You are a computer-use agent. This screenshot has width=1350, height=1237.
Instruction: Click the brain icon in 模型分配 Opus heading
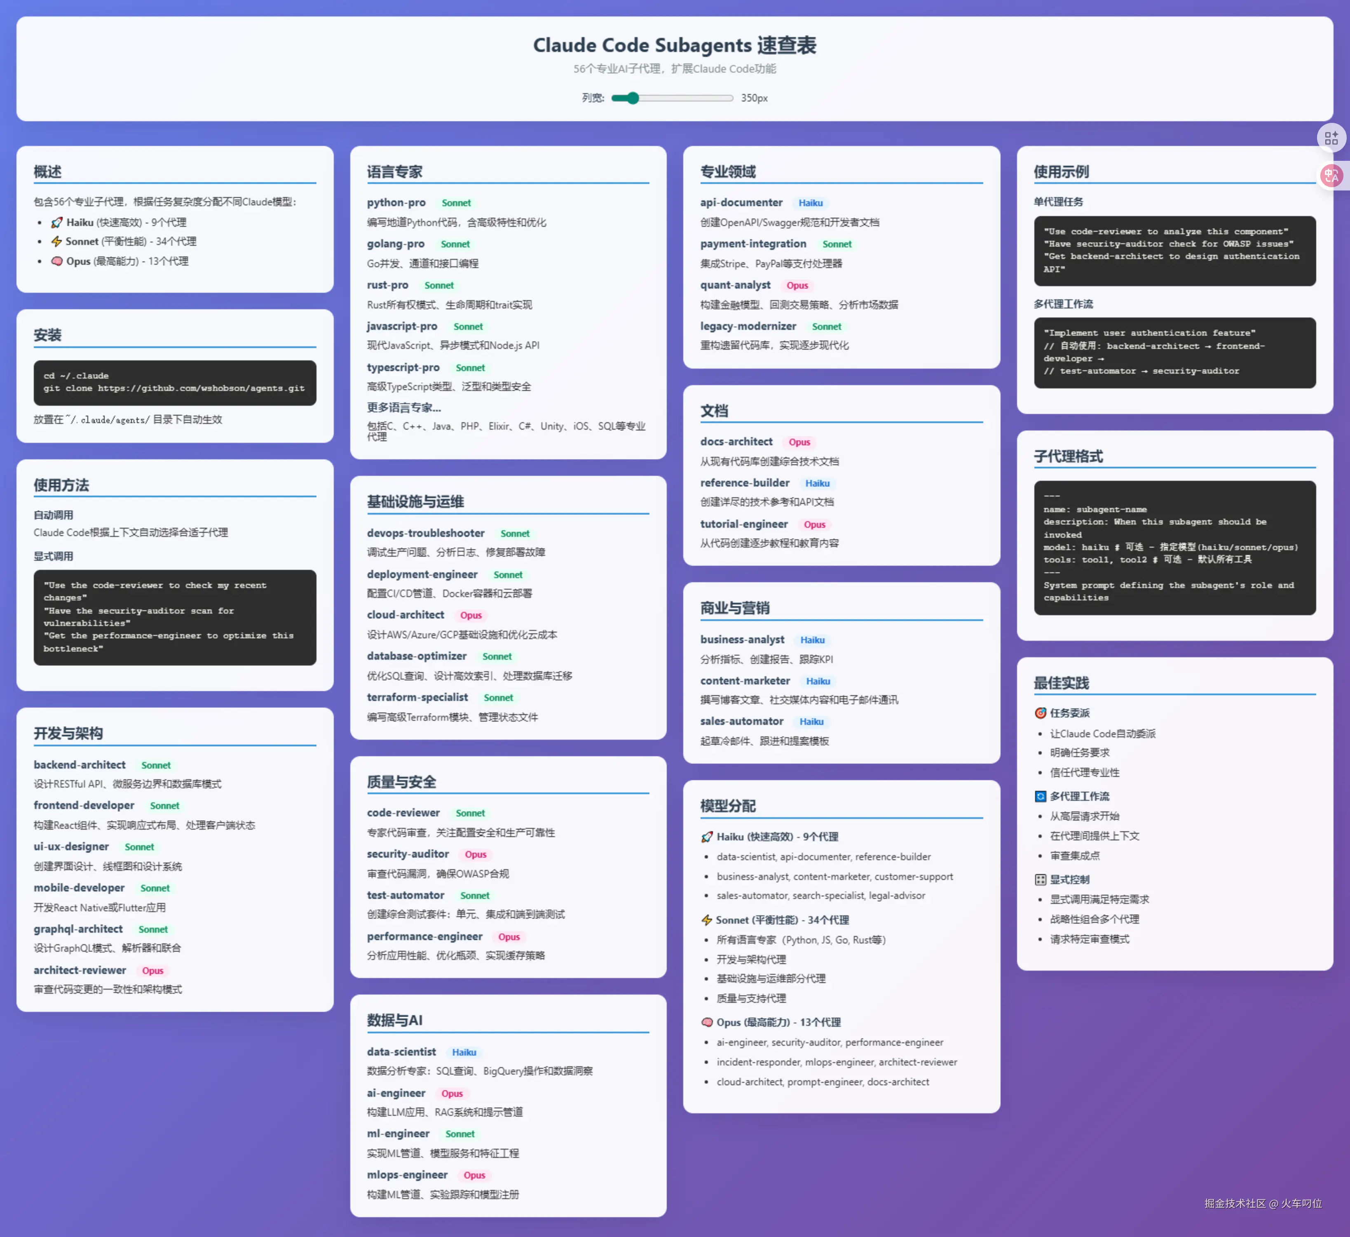[x=706, y=1023]
